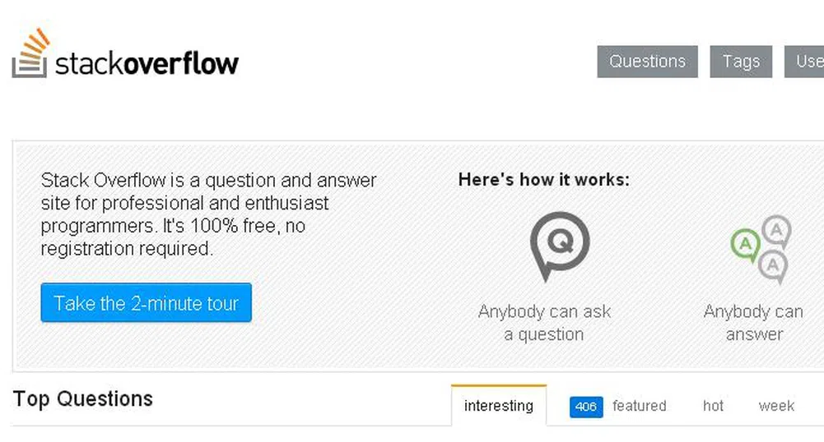
Task: Click the upper gray A bubble icon
Action: pyautogui.click(x=776, y=230)
